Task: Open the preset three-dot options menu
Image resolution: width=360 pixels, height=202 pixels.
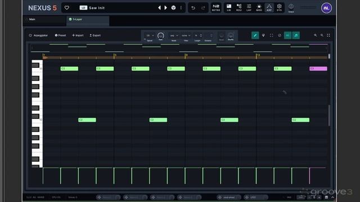Action: 181,8
